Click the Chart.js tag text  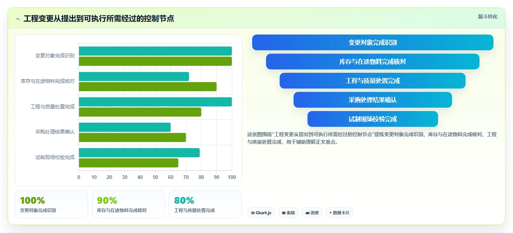point(263,213)
